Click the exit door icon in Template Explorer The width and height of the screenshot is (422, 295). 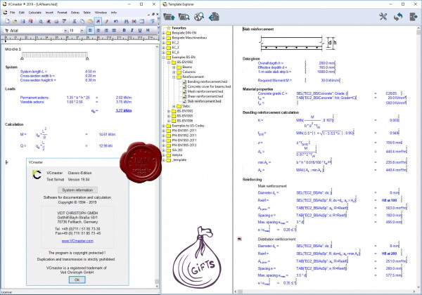point(413,17)
